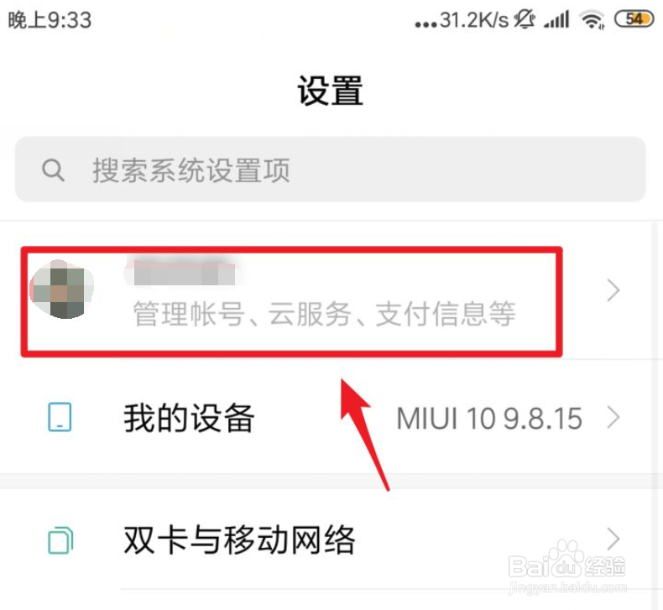Tap the clock showing 晚上9:33
This screenshot has height=610, width=663.
click(50, 20)
